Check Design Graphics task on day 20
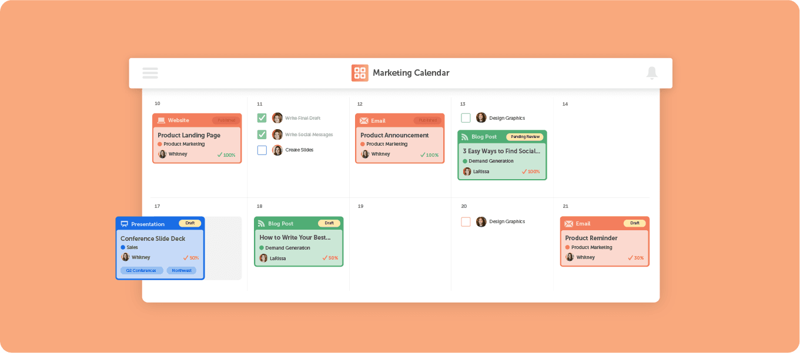The image size is (800, 353). click(x=466, y=222)
